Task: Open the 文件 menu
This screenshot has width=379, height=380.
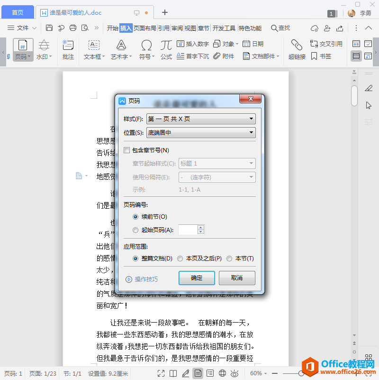Action: (x=22, y=28)
